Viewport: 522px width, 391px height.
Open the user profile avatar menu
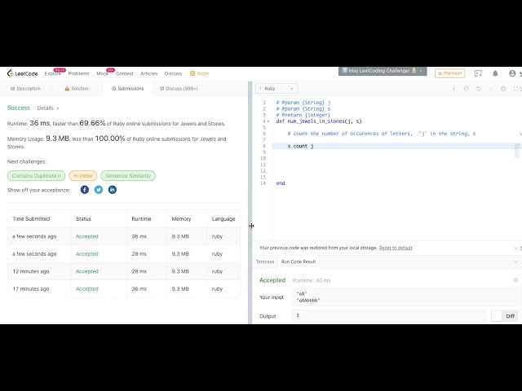point(512,73)
